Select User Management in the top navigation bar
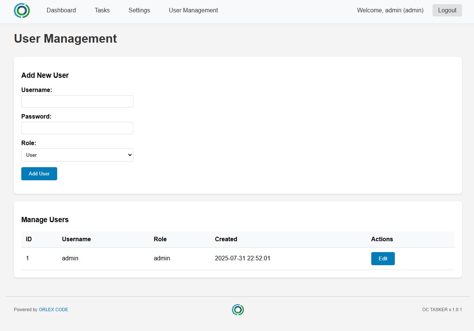This screenshot has width=474, height=331. [193, 10]
